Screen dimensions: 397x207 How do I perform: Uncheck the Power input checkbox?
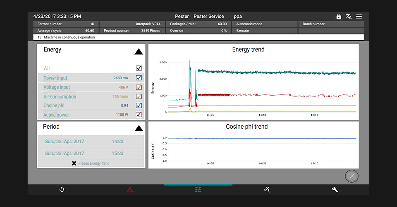[139, 78]
